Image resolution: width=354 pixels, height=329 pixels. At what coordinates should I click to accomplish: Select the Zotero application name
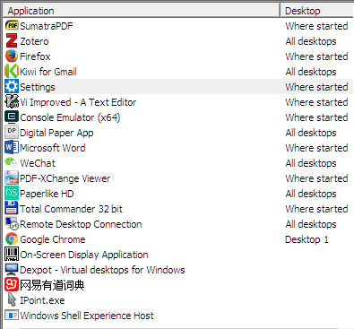click(34, 41)
